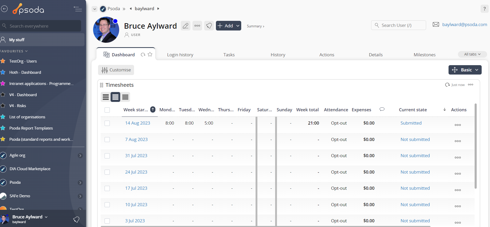Image resolution: width=490 pixels, height=227 pixels.
Task: Click the tag icon next to the Add button
Action: click(209, 26)
